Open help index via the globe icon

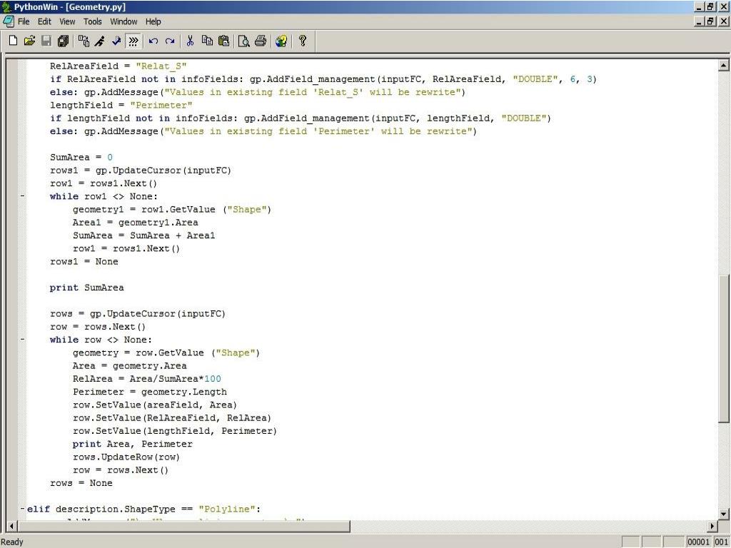tap(281, 41)
